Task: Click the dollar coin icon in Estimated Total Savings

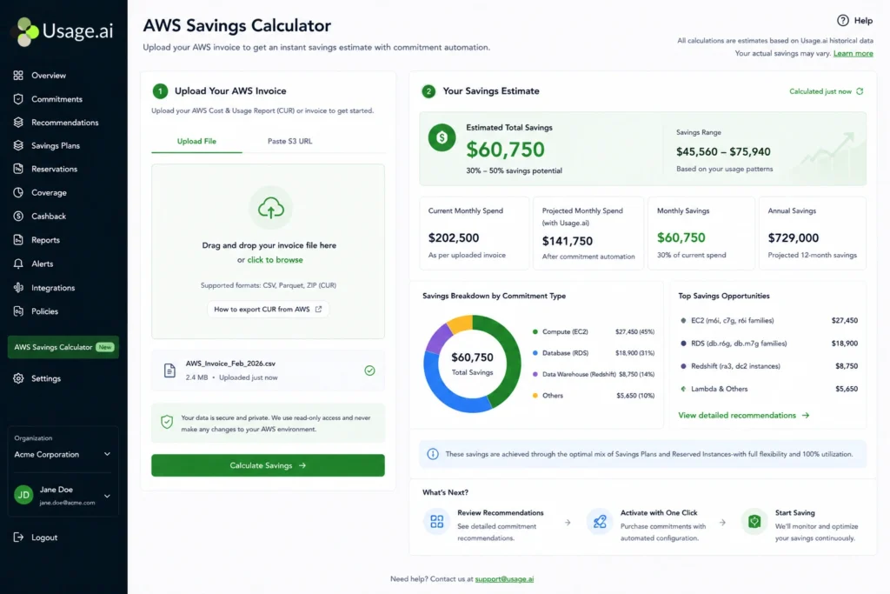Action: pos(442,137)
